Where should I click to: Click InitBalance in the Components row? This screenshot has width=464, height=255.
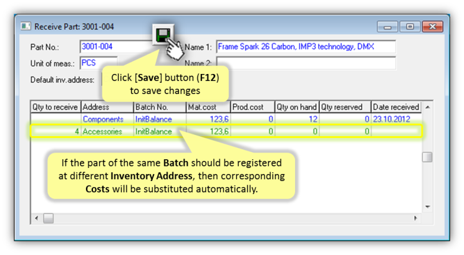[160, 119]
